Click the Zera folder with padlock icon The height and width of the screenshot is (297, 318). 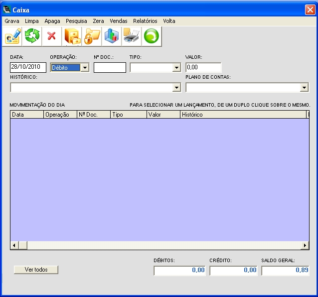pos(92,36)
